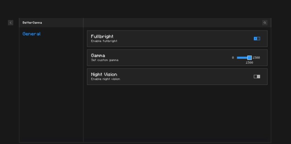Click the Fullbright setting heading
This screenshot has width=291, height=144.
point(102,36)
